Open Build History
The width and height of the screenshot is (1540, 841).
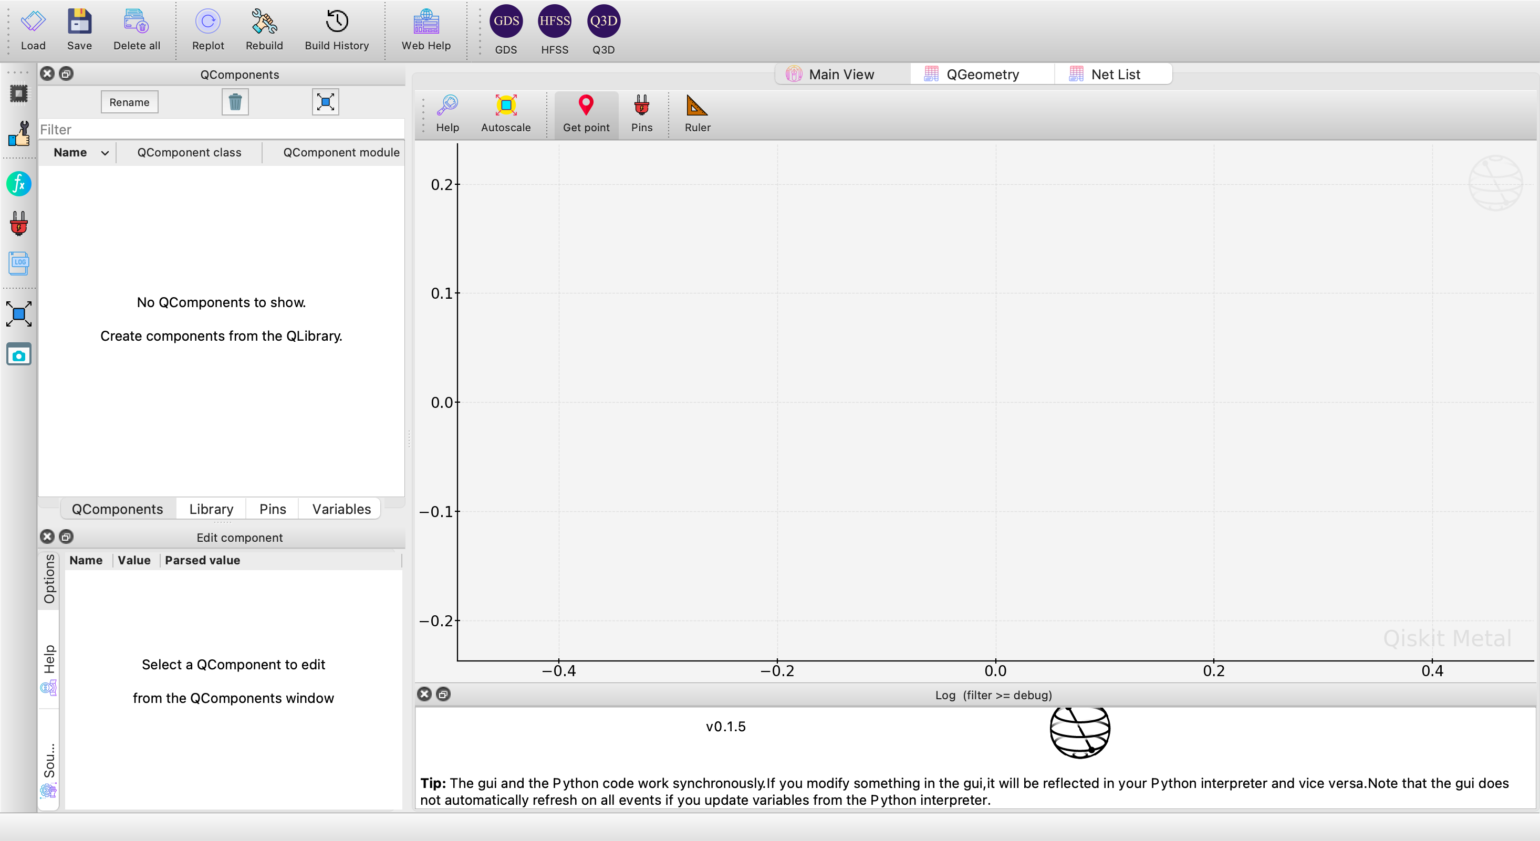click(337, 22)
